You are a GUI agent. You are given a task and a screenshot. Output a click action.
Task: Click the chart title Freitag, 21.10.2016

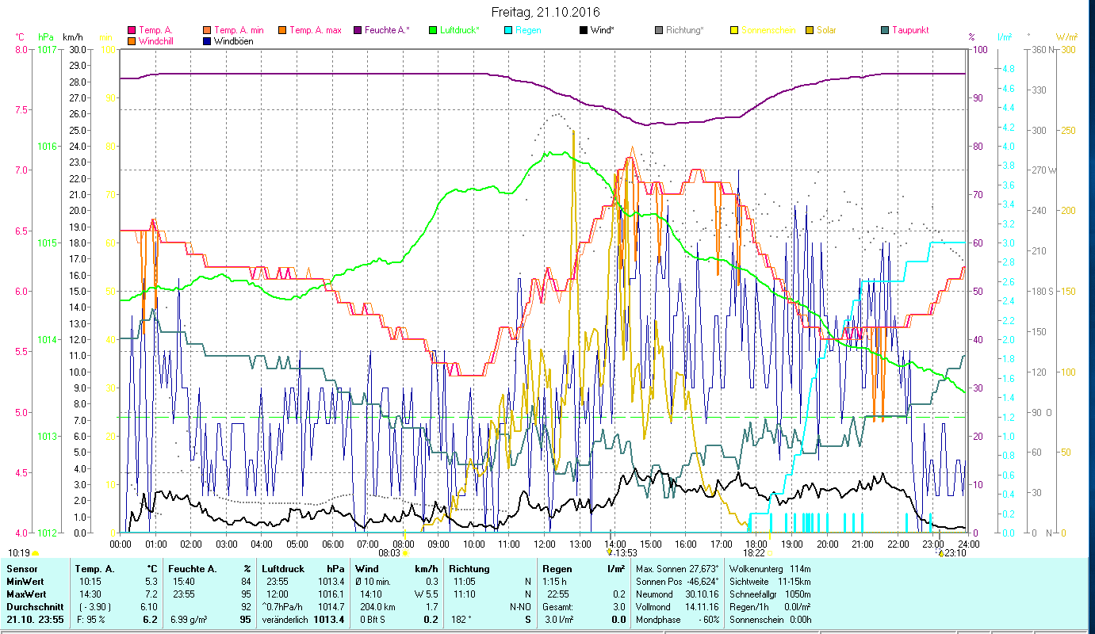546,12
